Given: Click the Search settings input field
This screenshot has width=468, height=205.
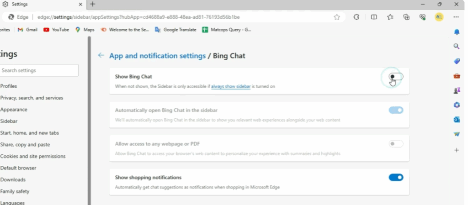Looking at the screenshot, I should point(39,70).
